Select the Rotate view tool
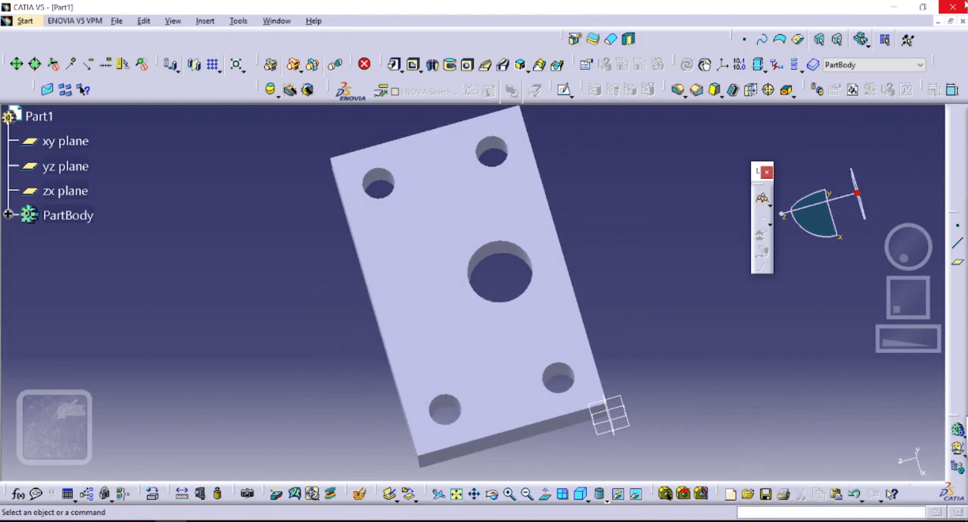Screen dimensions: 968x522 click(x=492, y=495)
